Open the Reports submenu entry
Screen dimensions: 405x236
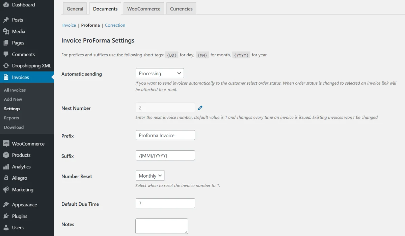tap(11, 118)
